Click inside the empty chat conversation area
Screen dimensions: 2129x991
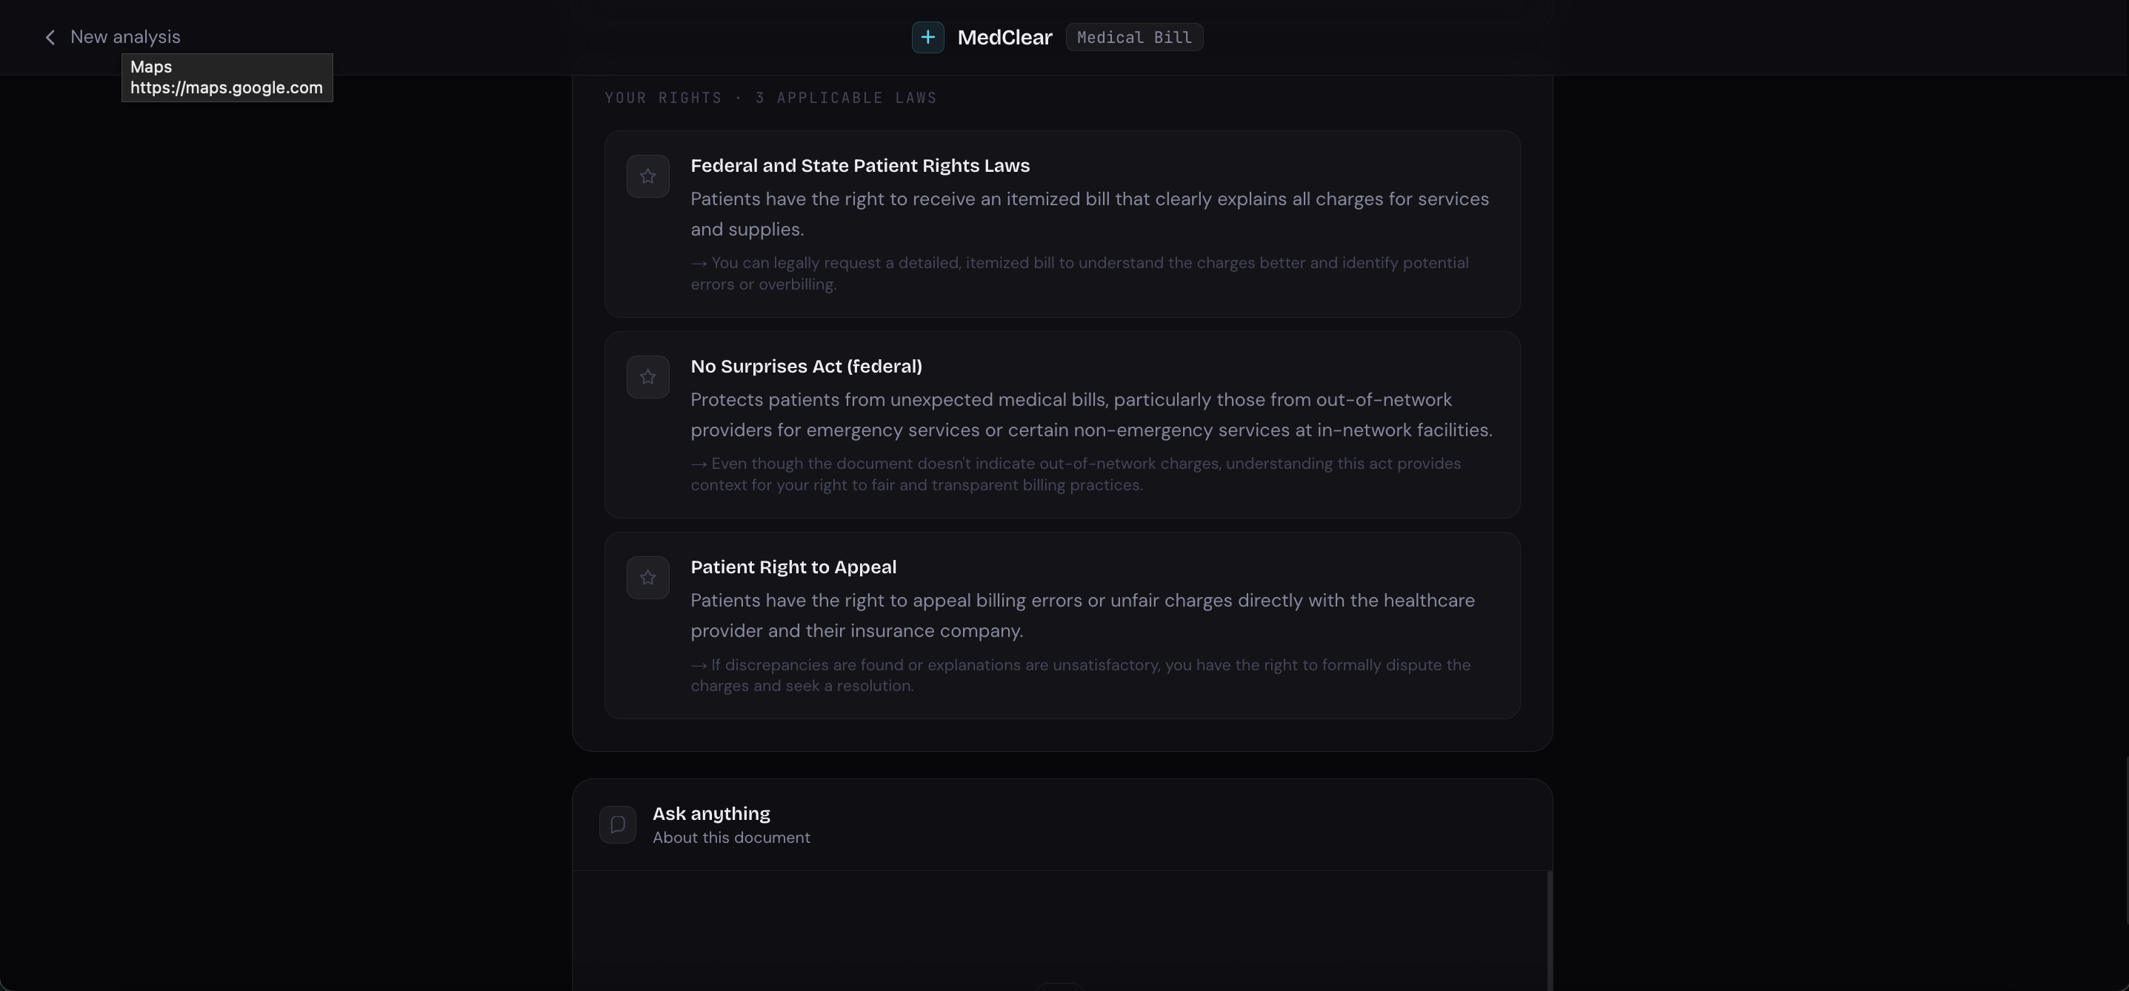(1058, 926)
